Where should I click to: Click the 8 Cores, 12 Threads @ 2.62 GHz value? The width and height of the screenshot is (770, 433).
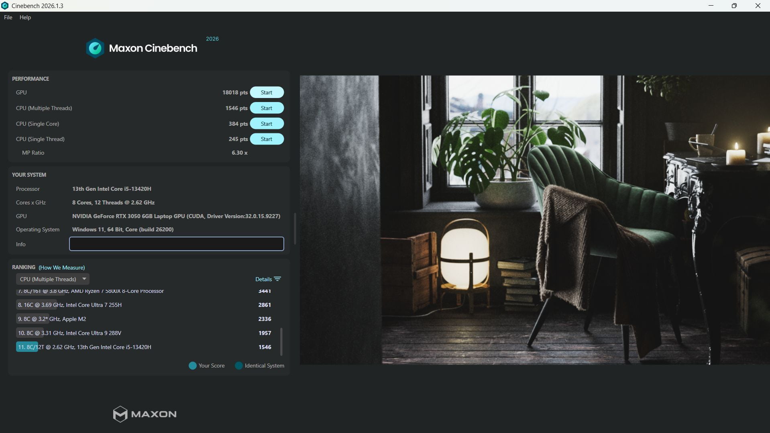tap(113, 202)
